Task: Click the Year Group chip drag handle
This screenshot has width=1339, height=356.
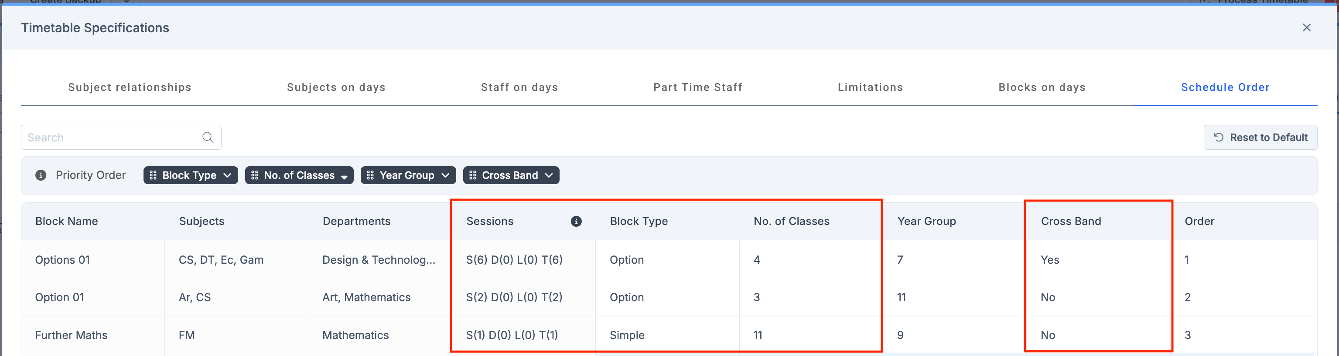Action: [x=370, y=175]
